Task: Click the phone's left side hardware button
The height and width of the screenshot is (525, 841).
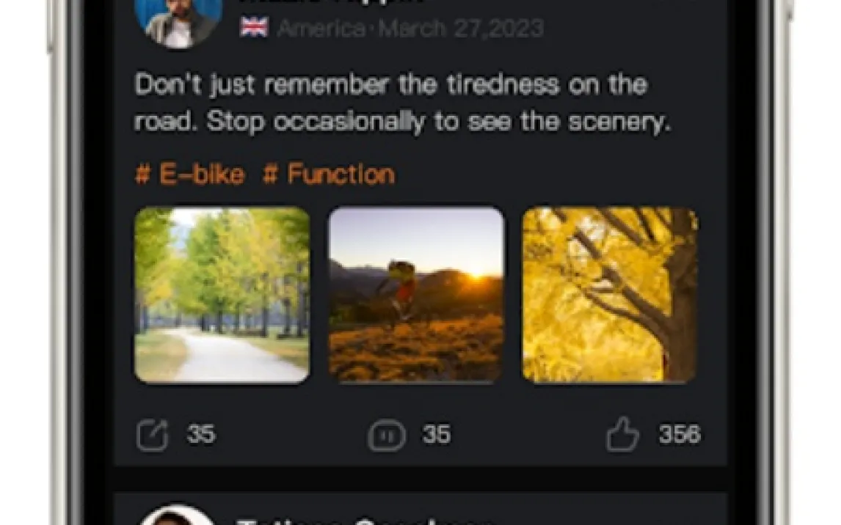Action: pos(50,27)
